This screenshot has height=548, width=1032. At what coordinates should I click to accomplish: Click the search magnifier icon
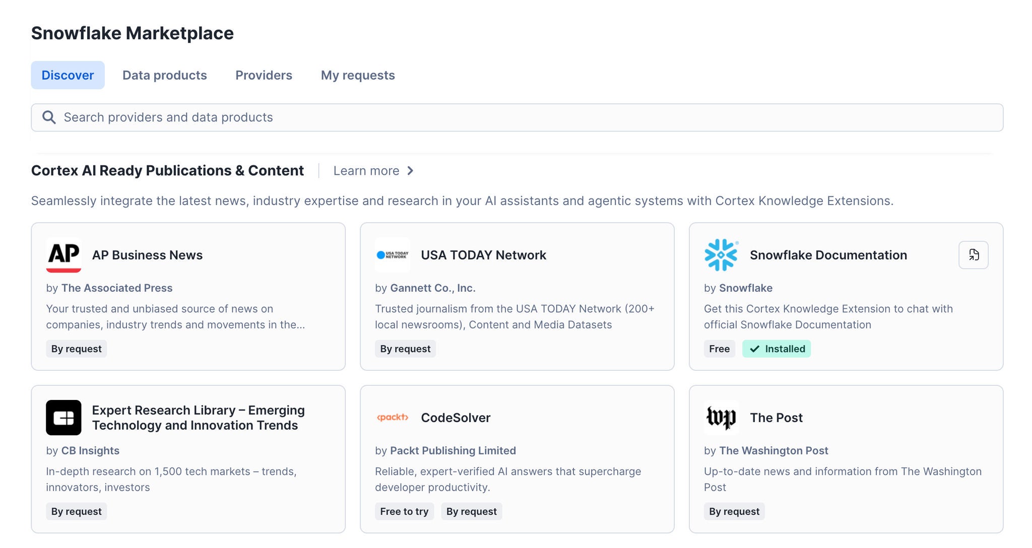[x=49, y=117]
